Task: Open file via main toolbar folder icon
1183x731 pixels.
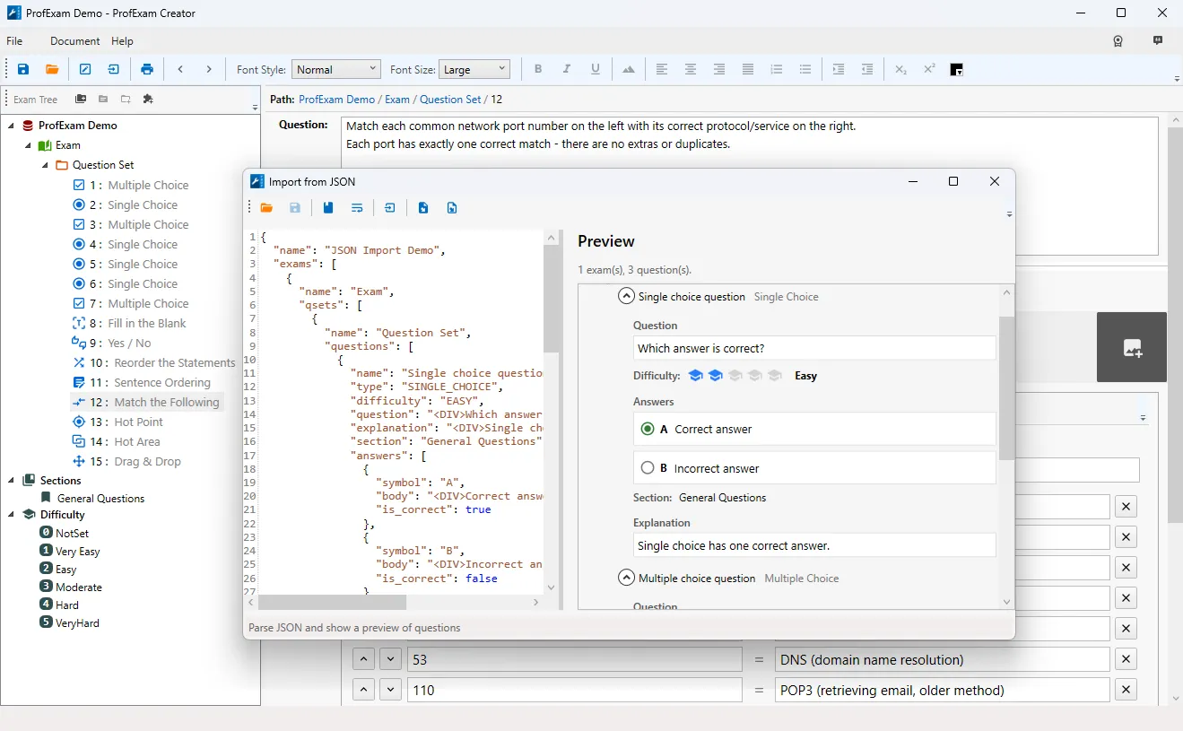Action: coord(52,69)
